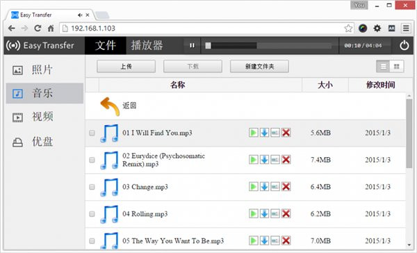Click the power icon in Easy Transfer header
This screenshot has height=253, width=417.
point(404,45)
